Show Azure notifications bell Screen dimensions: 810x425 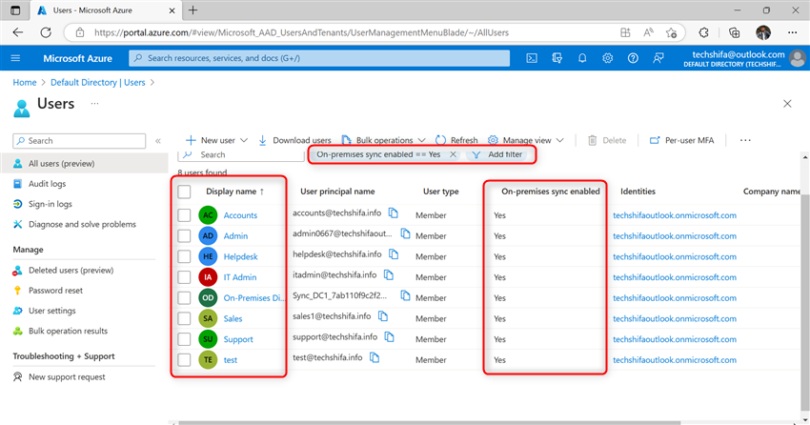[582, 58]
